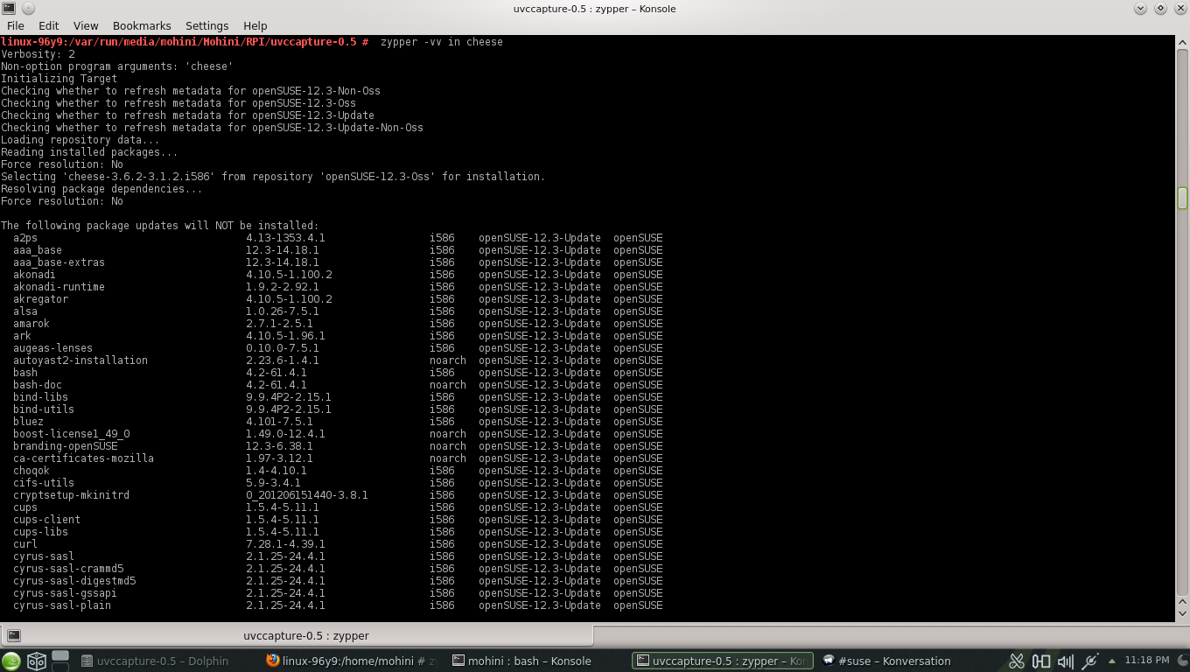Image resolution: width=1190 pixels, height=672 pixels.
Task: Click the scrollbar up arrow
Action: (x=1182, y=41)
